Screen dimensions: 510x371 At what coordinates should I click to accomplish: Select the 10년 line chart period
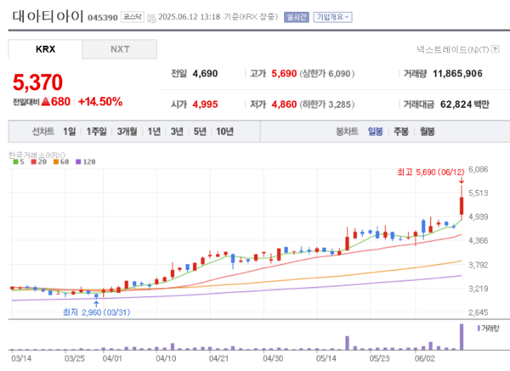pyautogui.click(x=224, y=132)
